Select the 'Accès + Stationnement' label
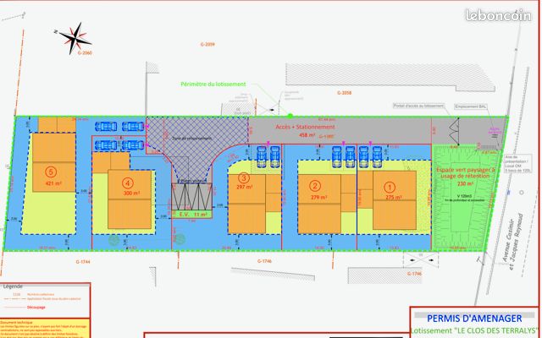The image size is (542, 338). point(305,127)
